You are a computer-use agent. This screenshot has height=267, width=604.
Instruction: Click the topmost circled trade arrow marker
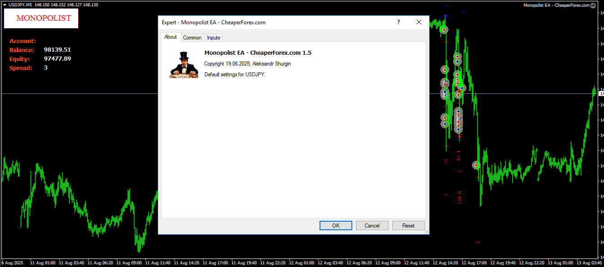[444, 30]
